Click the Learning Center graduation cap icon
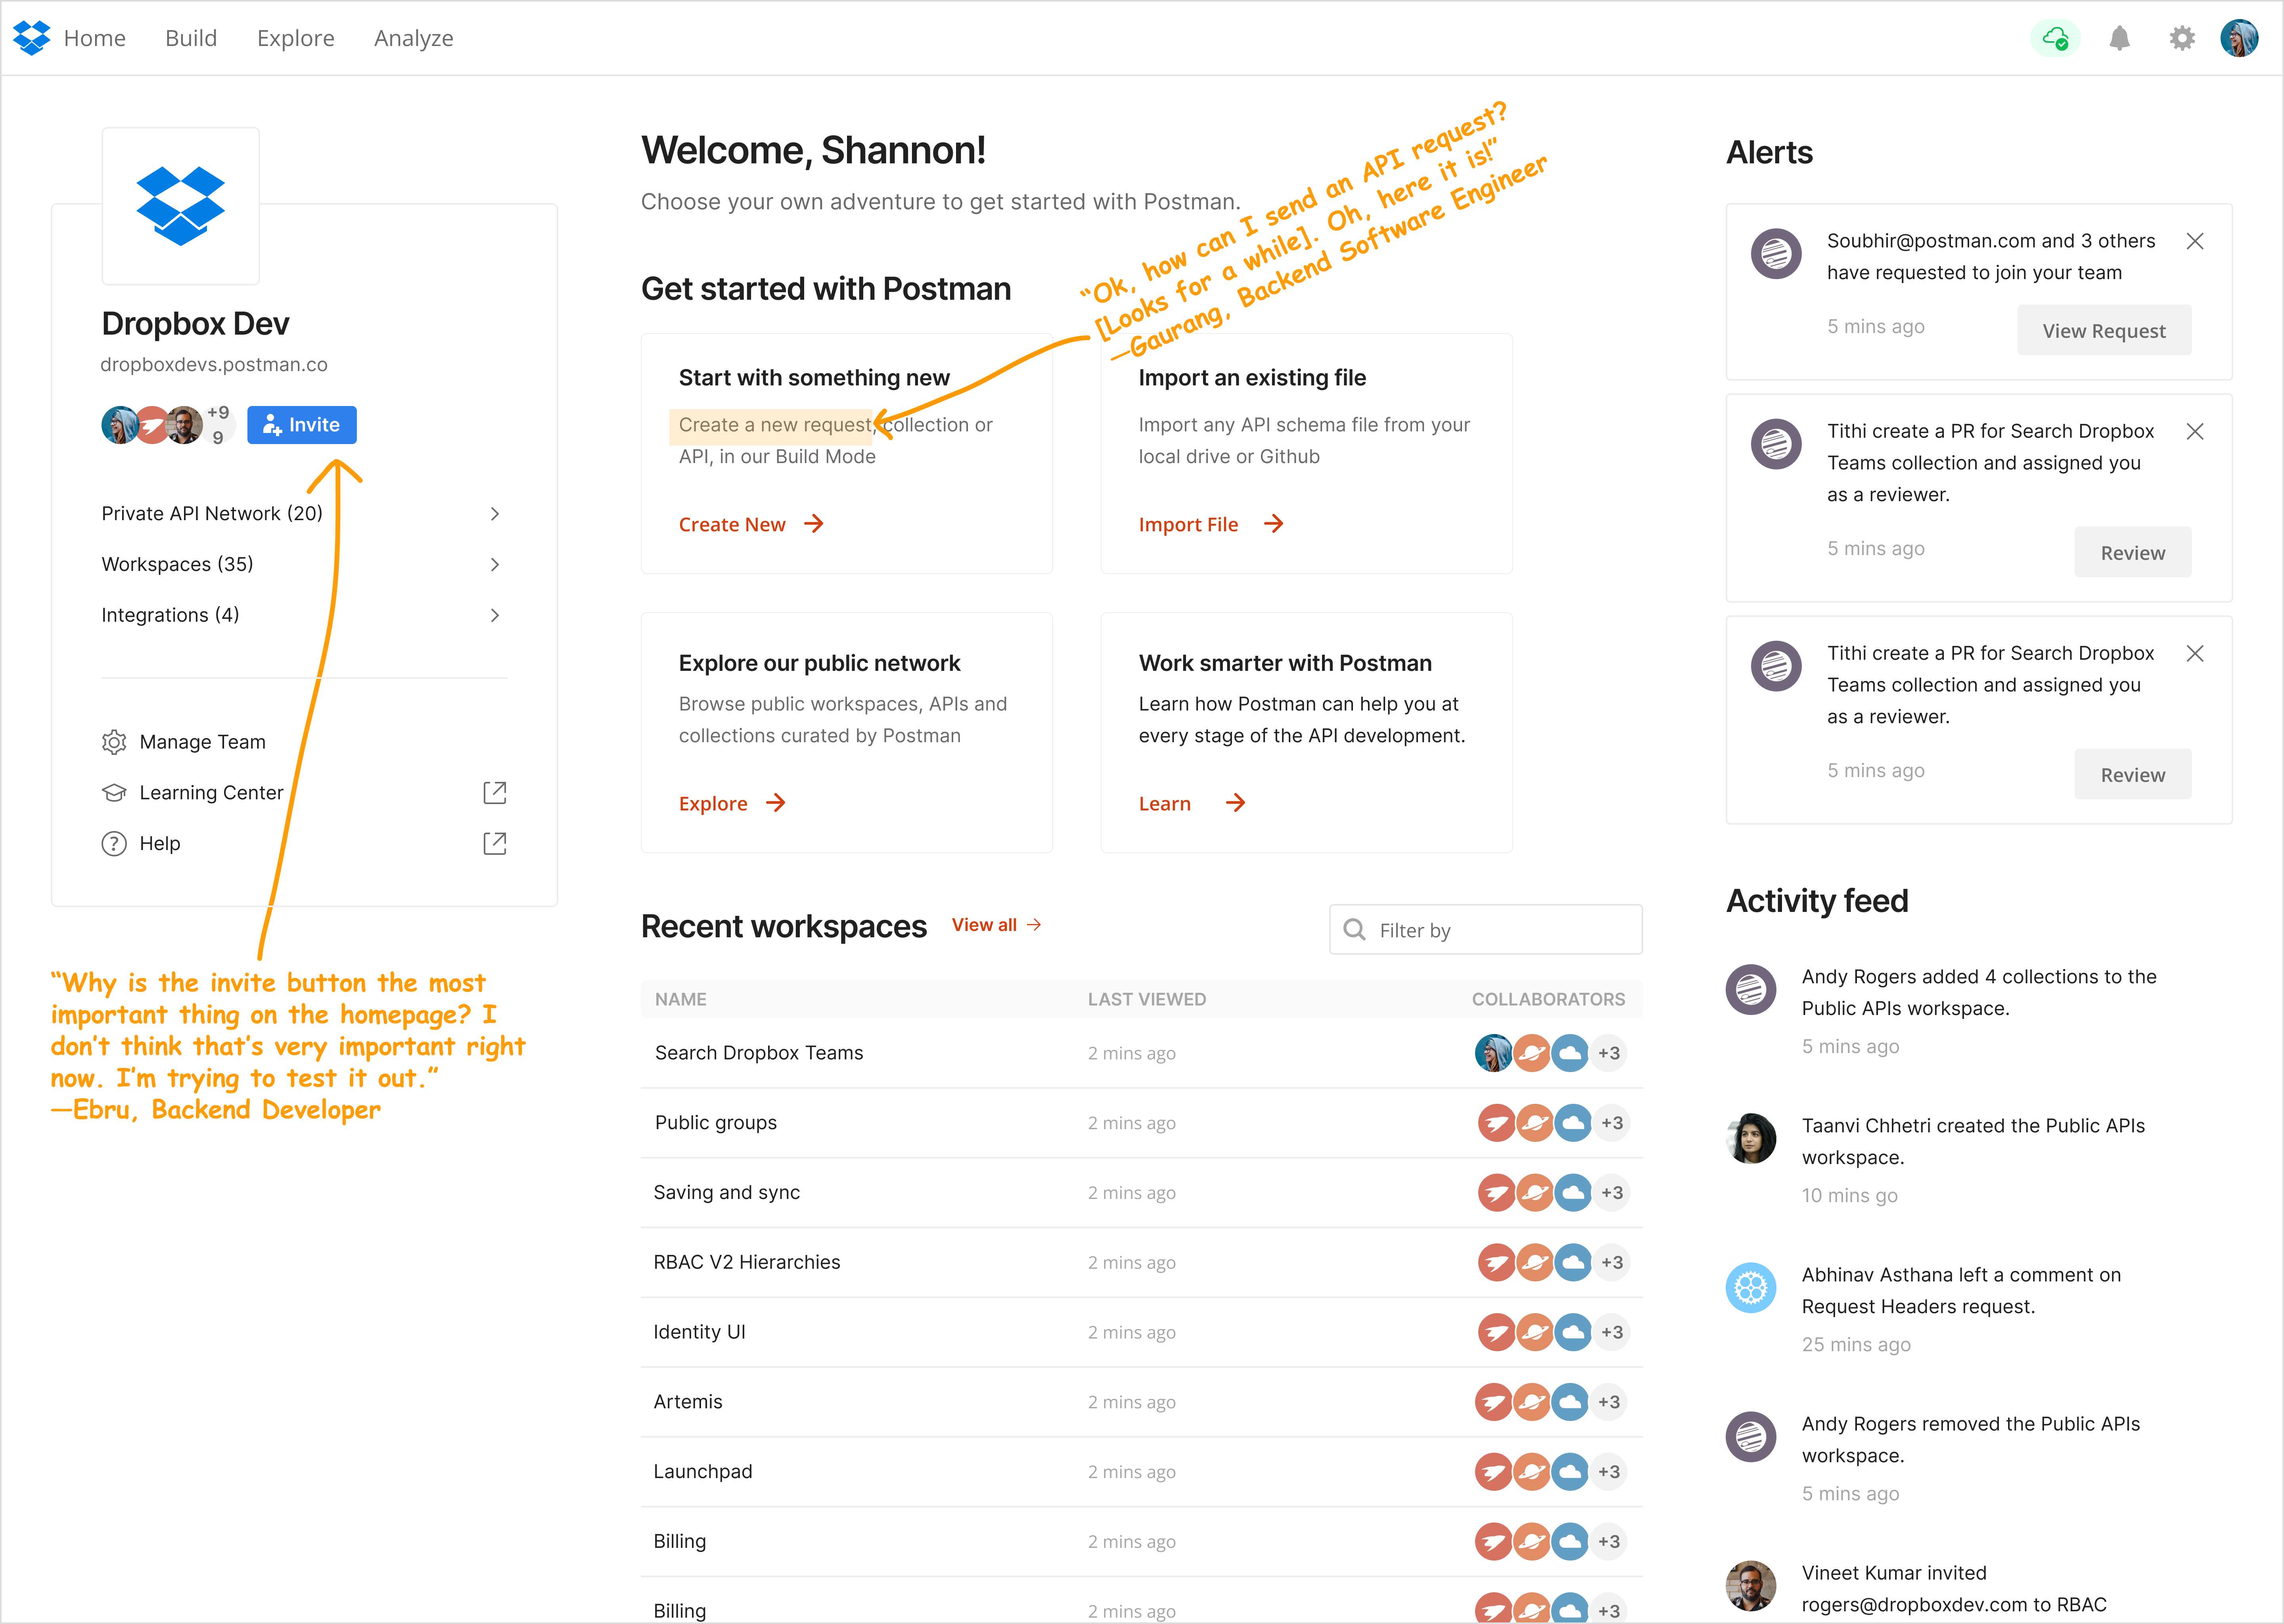Image resolution: width=2284 pixels, height=1624 pixels. point(114,793)
